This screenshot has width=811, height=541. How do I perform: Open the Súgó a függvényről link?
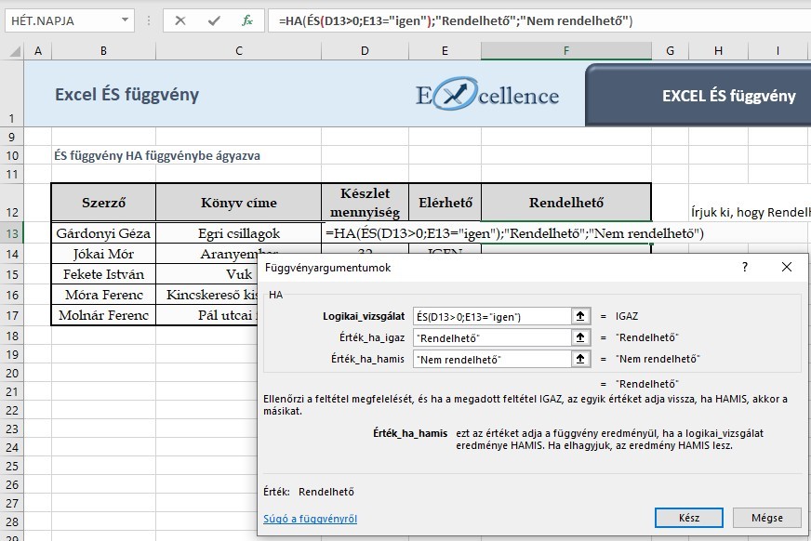(310, 519)
